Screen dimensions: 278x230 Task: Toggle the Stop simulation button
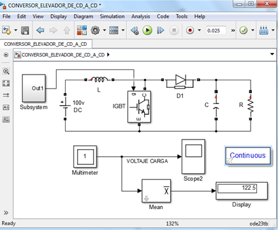pos(174,31)
